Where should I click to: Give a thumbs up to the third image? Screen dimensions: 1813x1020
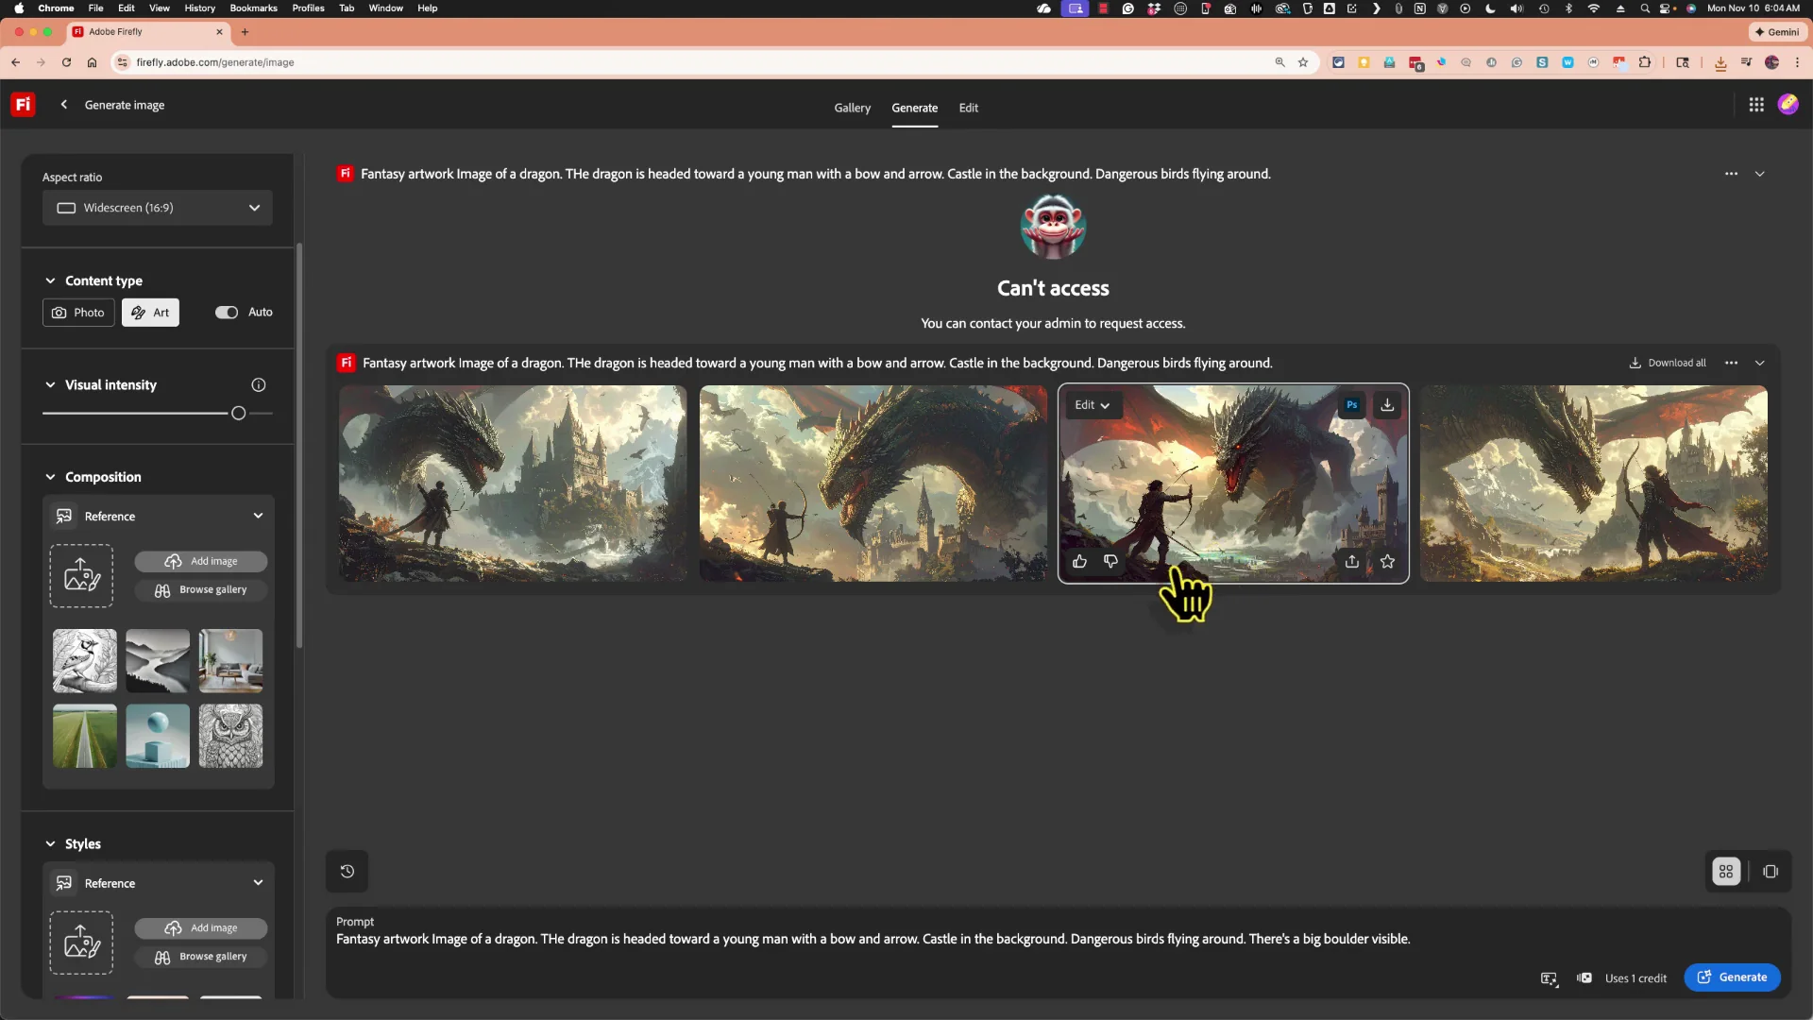(x=1079, y=561)
